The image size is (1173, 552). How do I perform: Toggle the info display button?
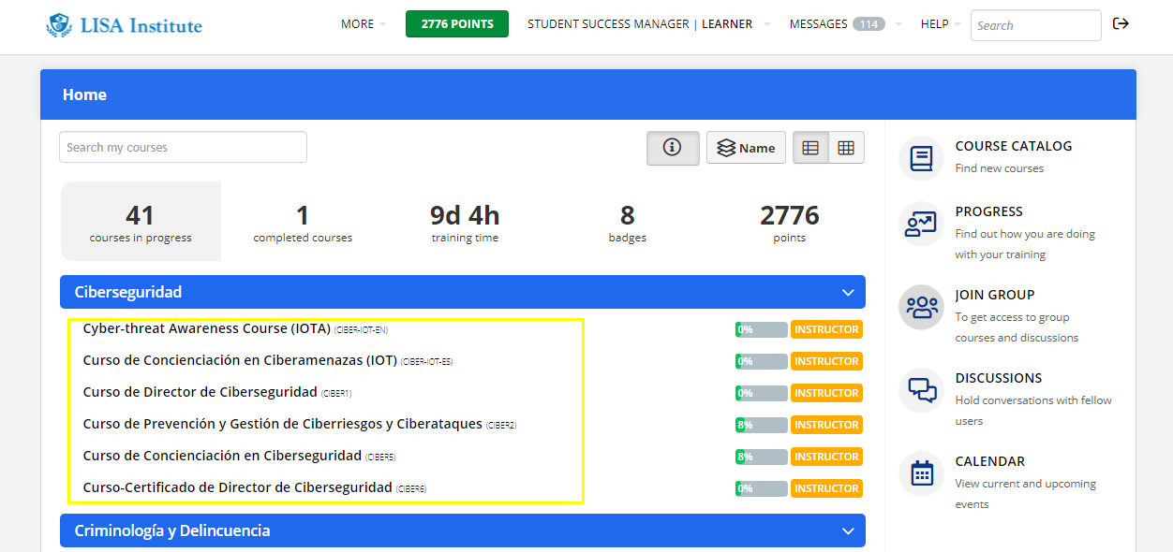[673, 148]
